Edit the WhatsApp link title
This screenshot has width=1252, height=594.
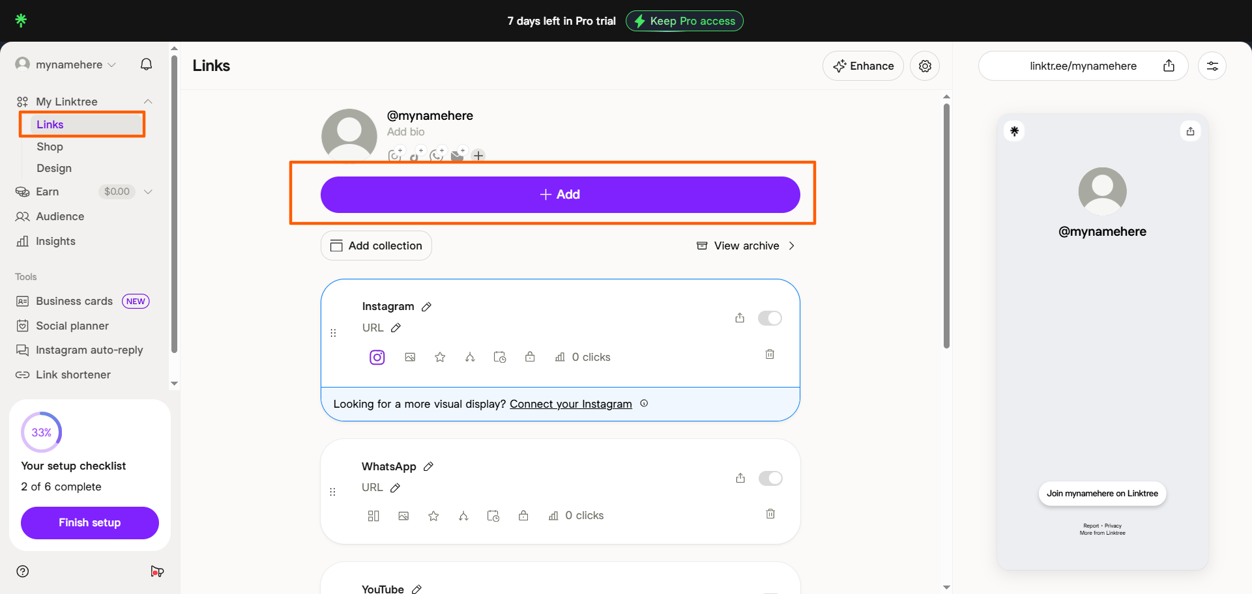428,466
